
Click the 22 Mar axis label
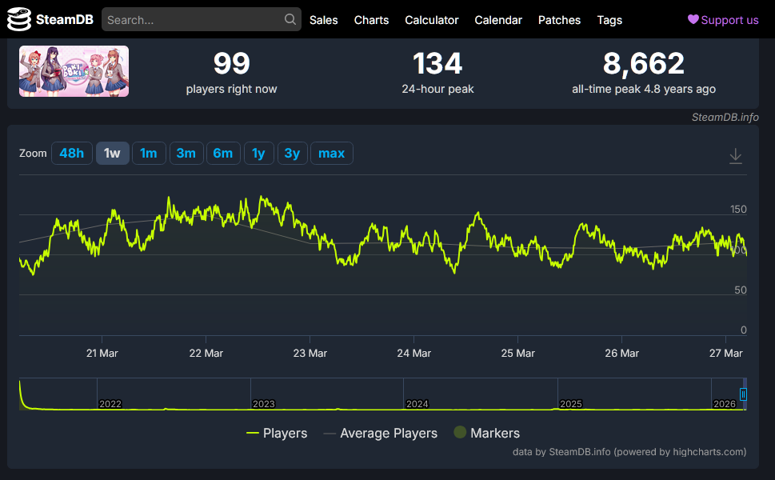point(206,353)
